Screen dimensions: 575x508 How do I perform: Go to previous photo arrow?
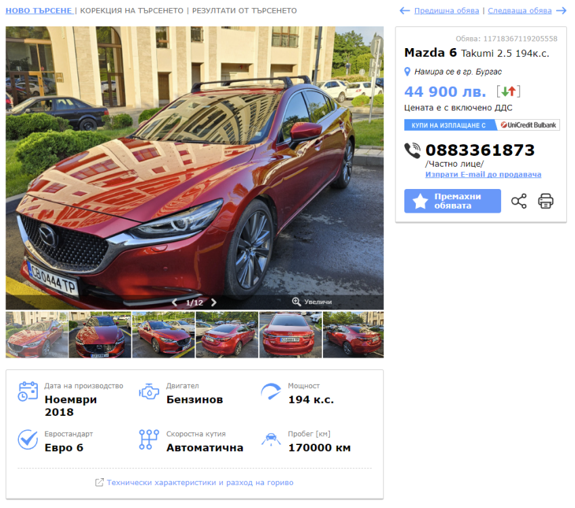click(x=175, y=302)
